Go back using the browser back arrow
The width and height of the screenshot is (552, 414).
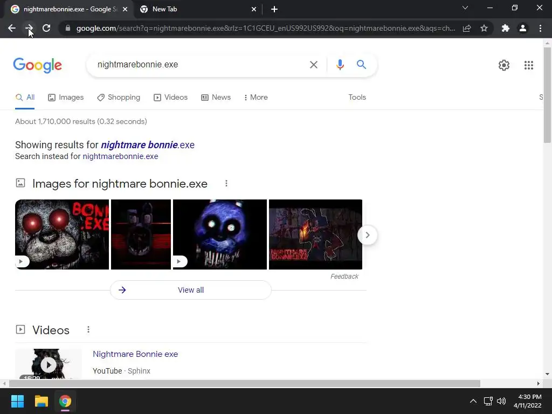tap(12, 28)
